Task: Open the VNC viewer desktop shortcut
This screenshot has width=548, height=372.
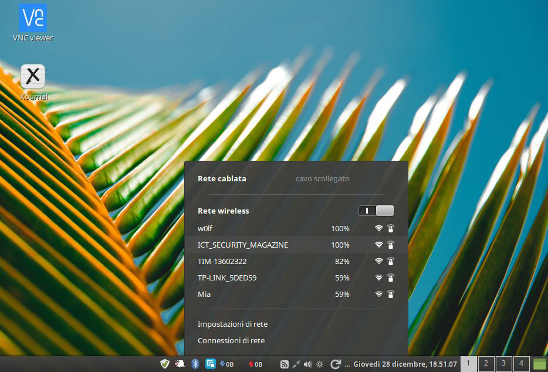Action: 33,22
